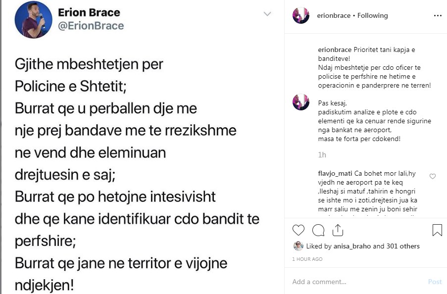This screenshot has width=447, height=294.
Task: Click the avatar beside the caption text
Action: coord(301,101)
